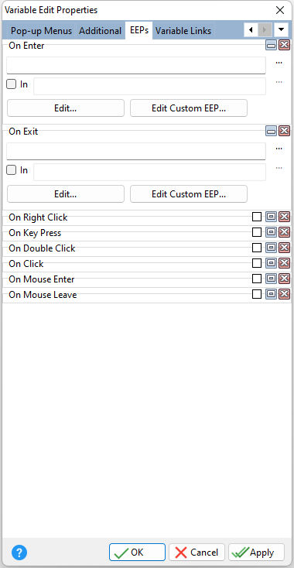This screenshot has height=568, width=294.
Task: Collapse the On Exit section
Action: click(x=271, y=131)
